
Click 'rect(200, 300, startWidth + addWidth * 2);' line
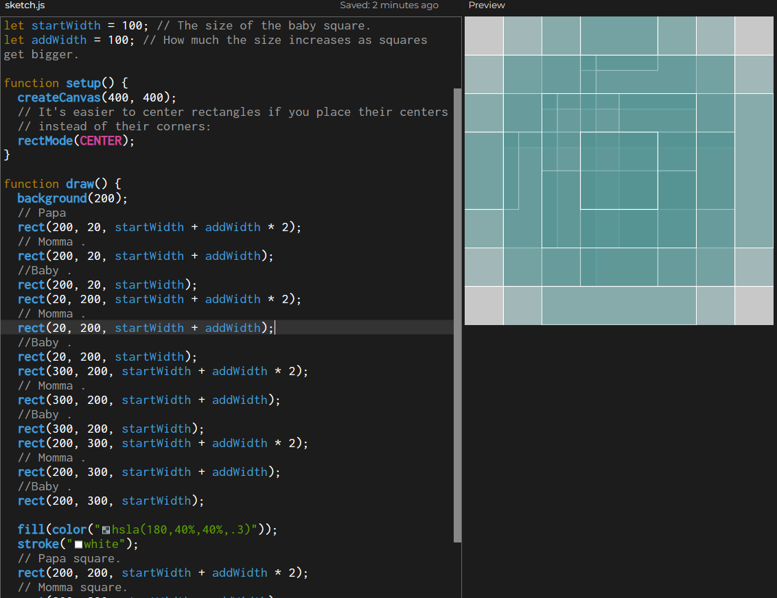pyautogui.click(x=163, y=443)
